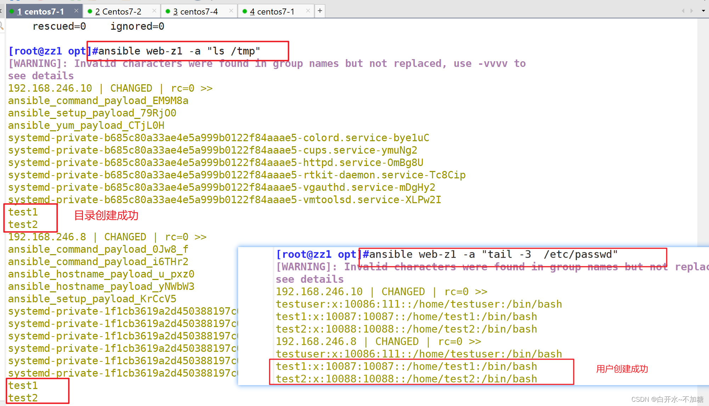The width and height of the screenshot is (709, 406).
Task: Click the ansible 'ls /tmp' command line
Action: pos(179,51)
